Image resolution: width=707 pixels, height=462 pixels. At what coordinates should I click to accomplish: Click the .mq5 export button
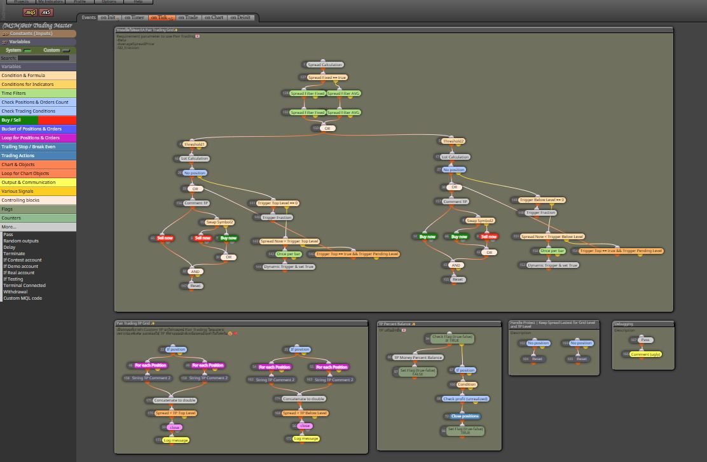coord(30,12)
